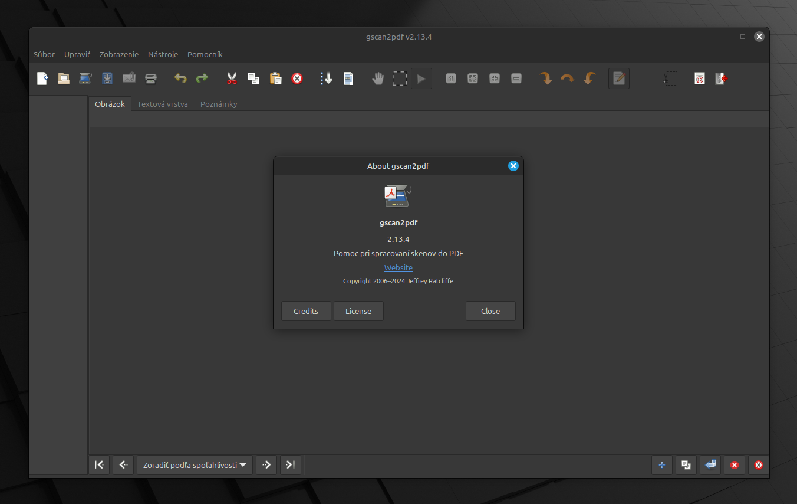797x504 pixels.
Task: Open the Nástroje menu
Action: 163,54
